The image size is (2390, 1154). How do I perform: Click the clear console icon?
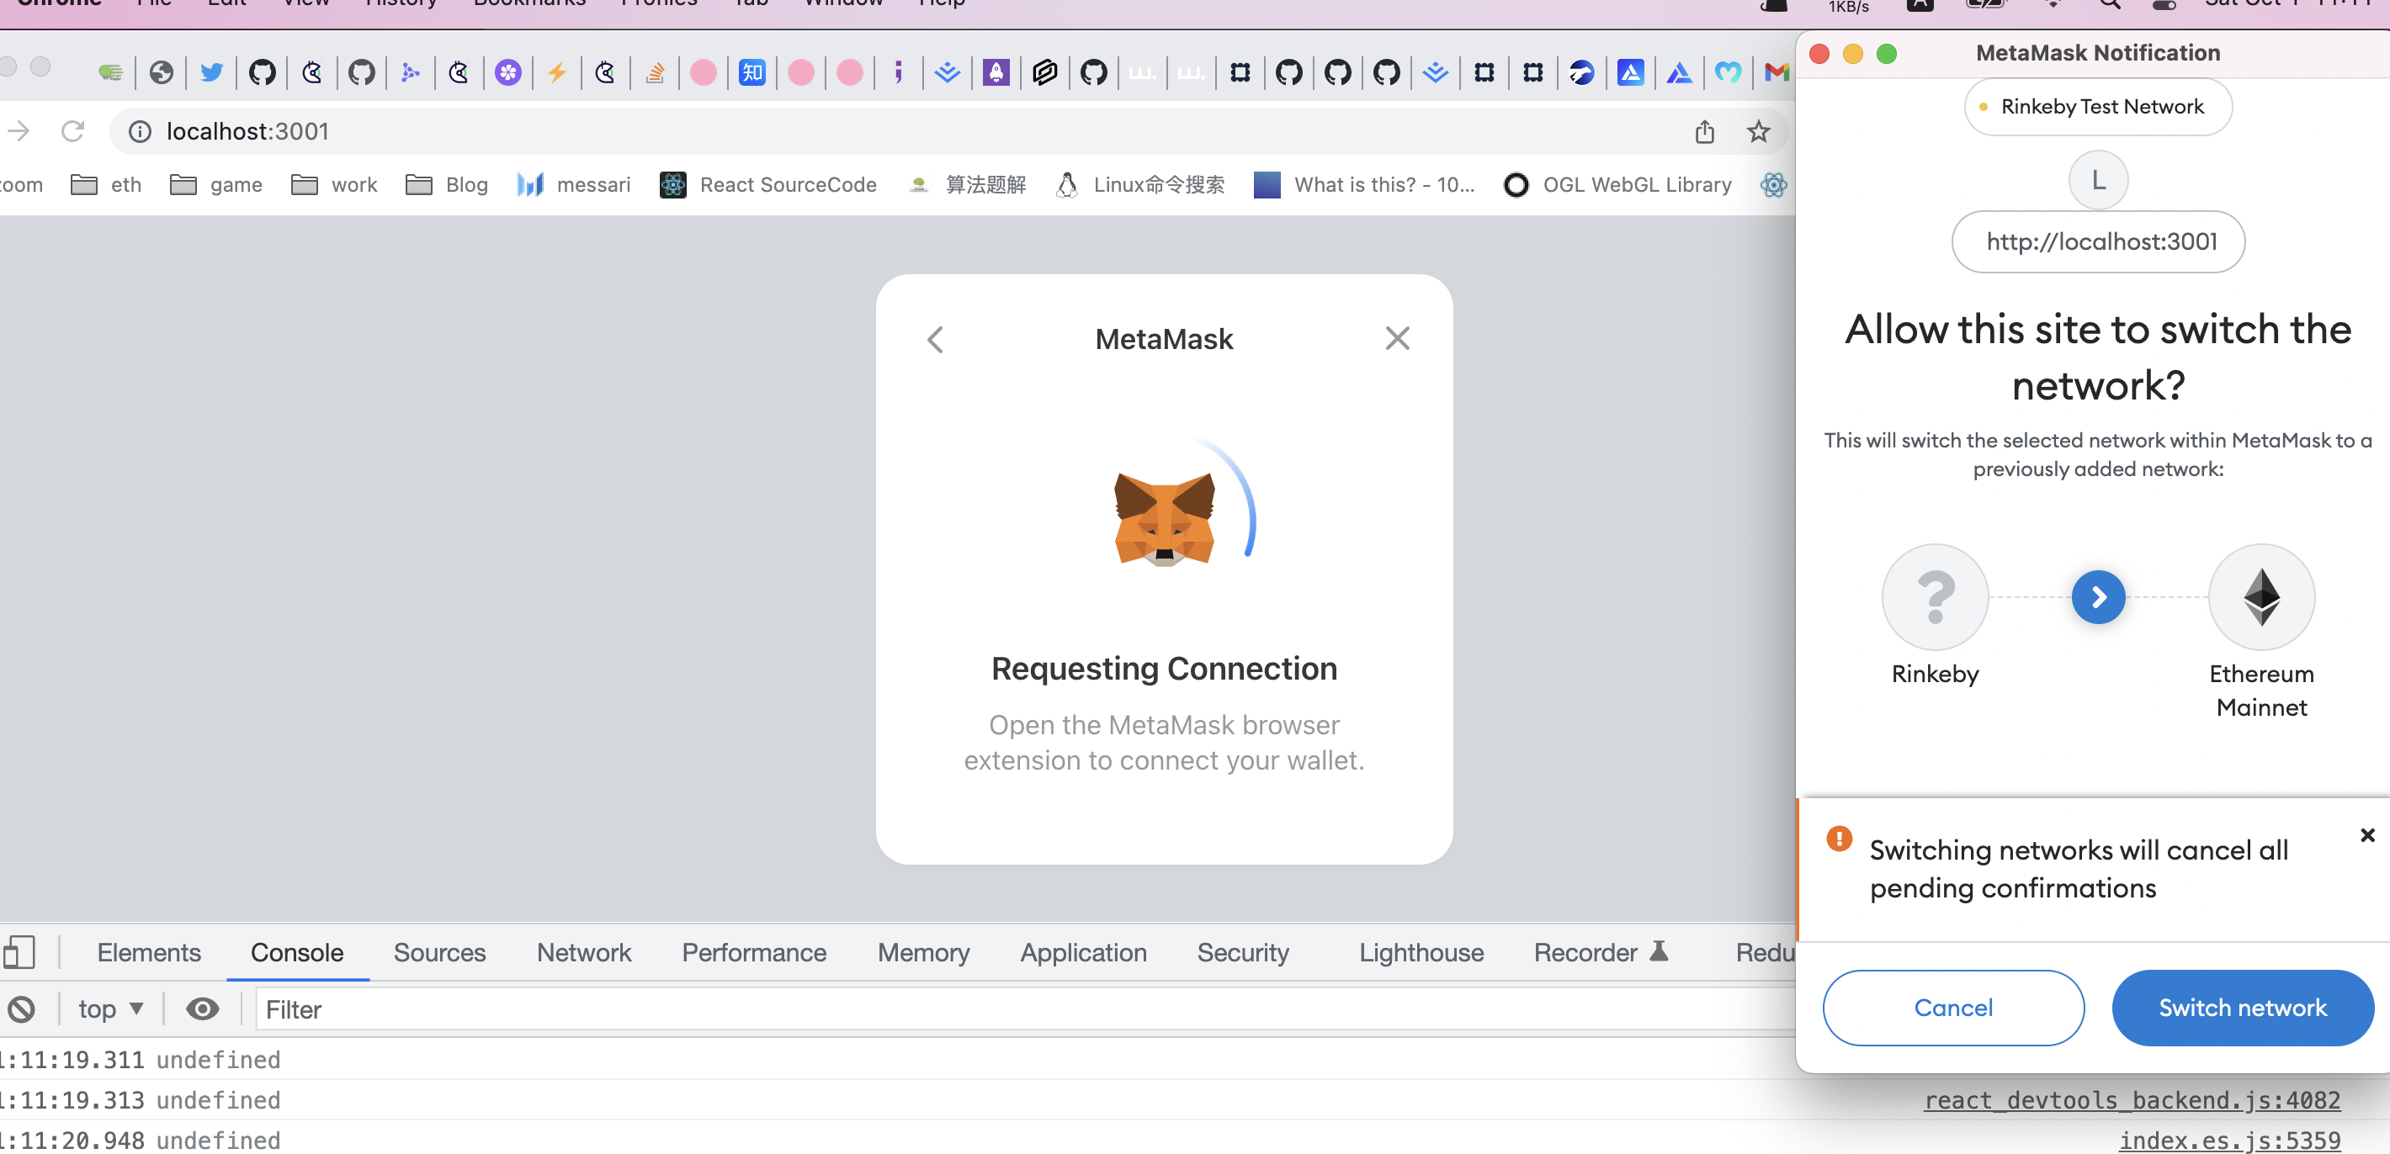22,1008
